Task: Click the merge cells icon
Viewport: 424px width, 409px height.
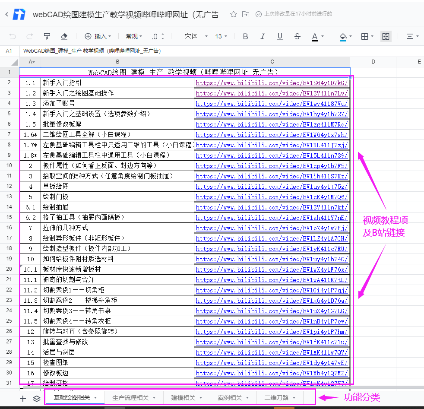Action: click(386, 36)
